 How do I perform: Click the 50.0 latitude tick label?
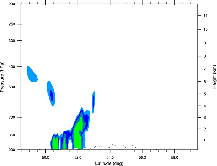click(45, 158)
